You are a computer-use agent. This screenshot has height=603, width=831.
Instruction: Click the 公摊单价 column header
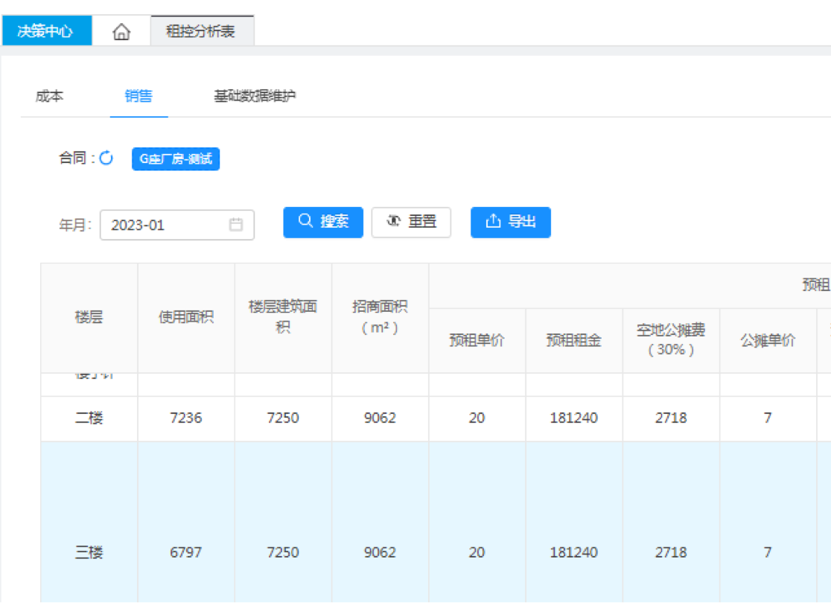(x=768, y=340)
